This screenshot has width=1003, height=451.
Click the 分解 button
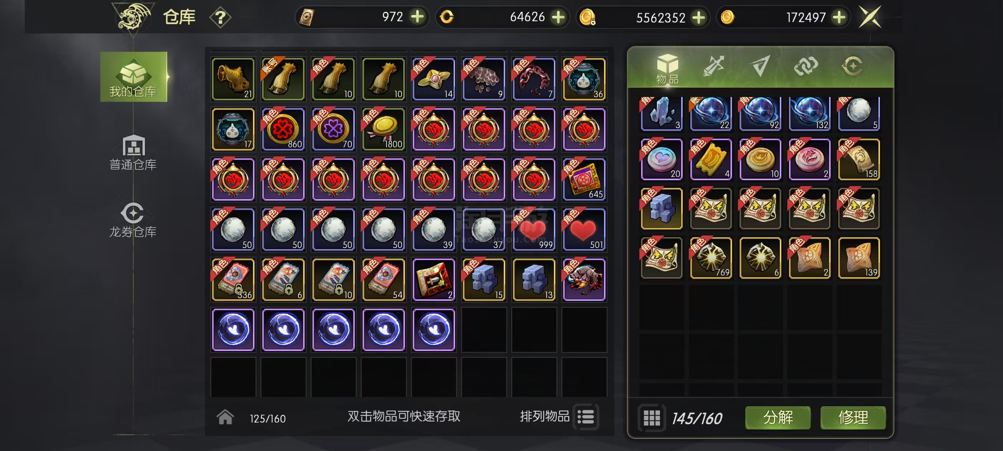coord(778,418)
